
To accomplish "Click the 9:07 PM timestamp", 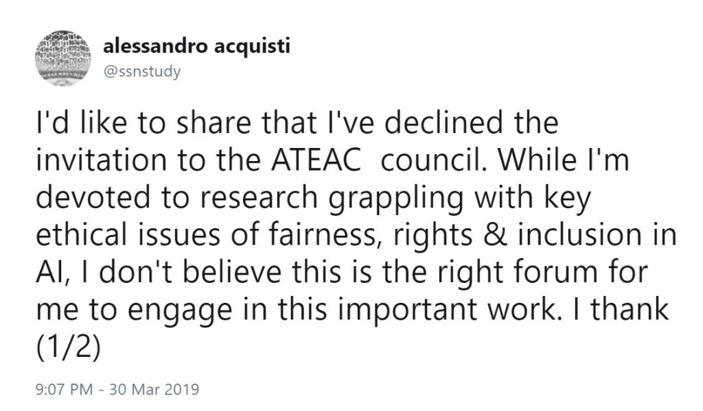I will pyautogui.click(x=65, y=388).
